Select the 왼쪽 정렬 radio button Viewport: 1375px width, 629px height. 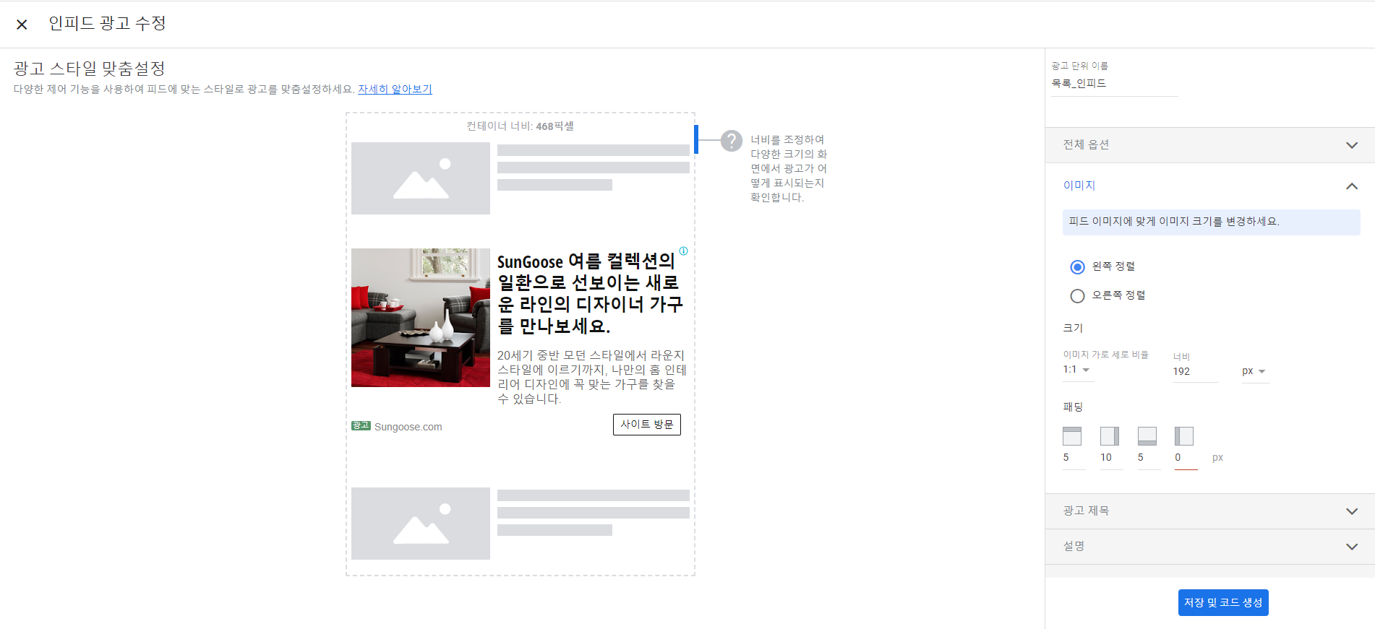(1077, 267)
